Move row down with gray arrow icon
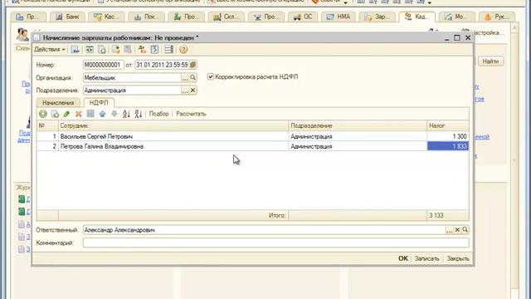Viewport: 531px width, 299px height. (x=114, y=114)
